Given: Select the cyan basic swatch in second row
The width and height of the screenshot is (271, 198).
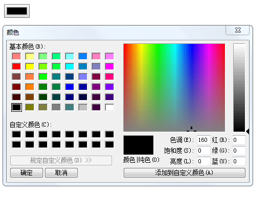Looking at the screenshot, I should [x=70, y=66].
